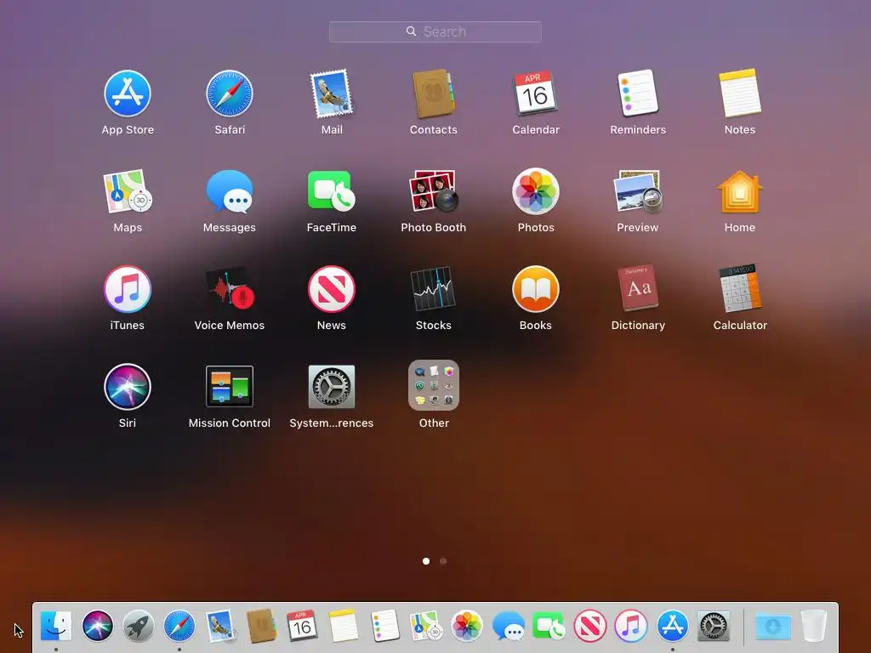Image resolution: width=871 pixels, height=653 pixels.
Task: Launch Safari from the Launchpad grid
Action: click(230, 94)
